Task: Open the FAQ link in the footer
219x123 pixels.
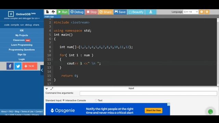Action: click(x=11, y=111)
